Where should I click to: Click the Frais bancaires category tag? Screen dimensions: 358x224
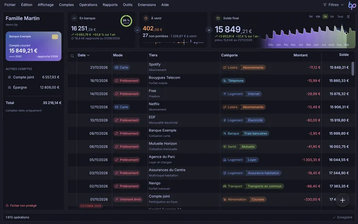pos(256,133)
